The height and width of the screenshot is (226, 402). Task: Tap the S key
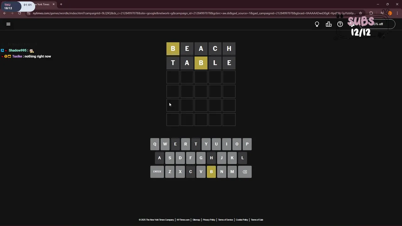click(170, 158)
